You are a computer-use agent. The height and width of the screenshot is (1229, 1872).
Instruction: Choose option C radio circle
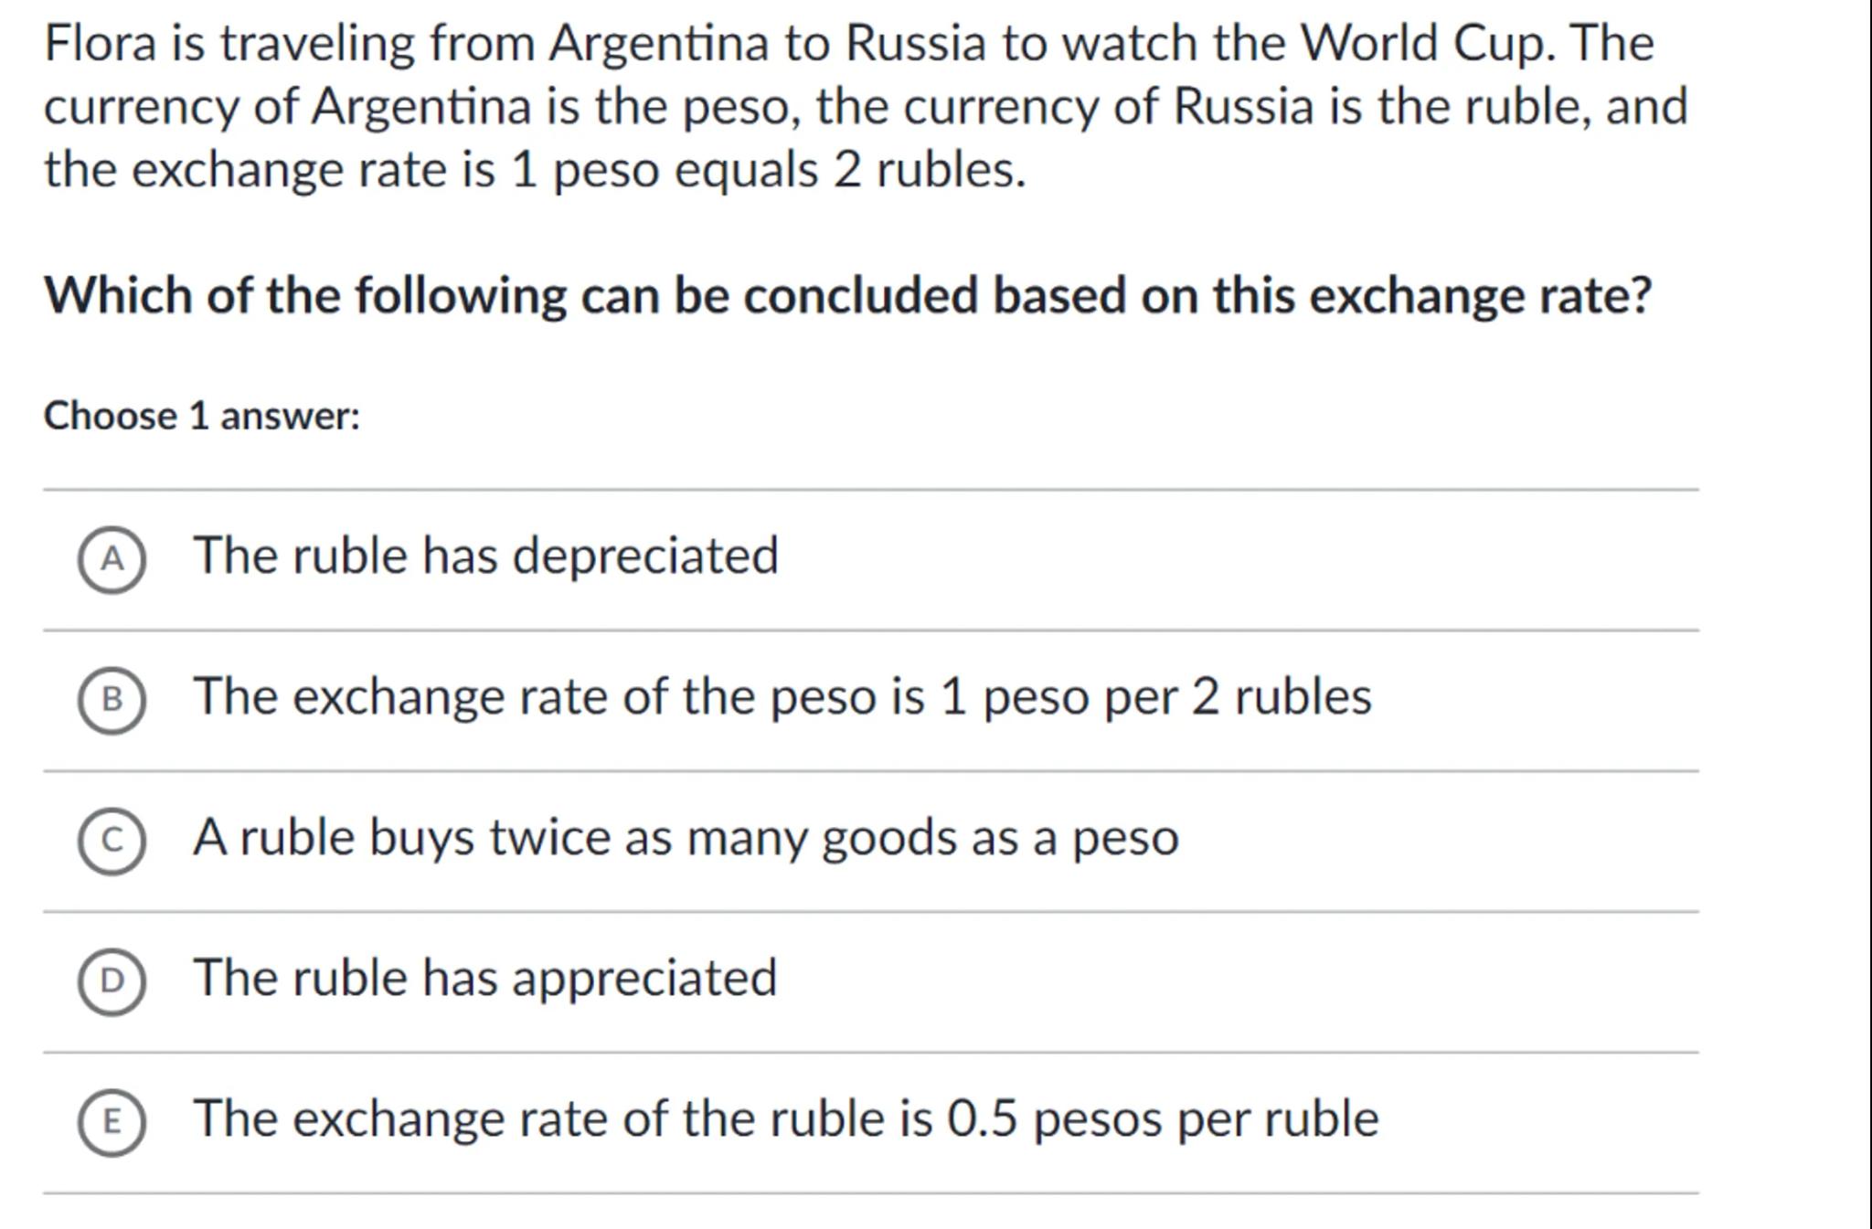(x=112, y=841)
